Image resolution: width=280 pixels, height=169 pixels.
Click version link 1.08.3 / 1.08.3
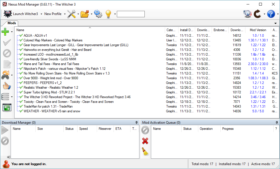(258, 78)
